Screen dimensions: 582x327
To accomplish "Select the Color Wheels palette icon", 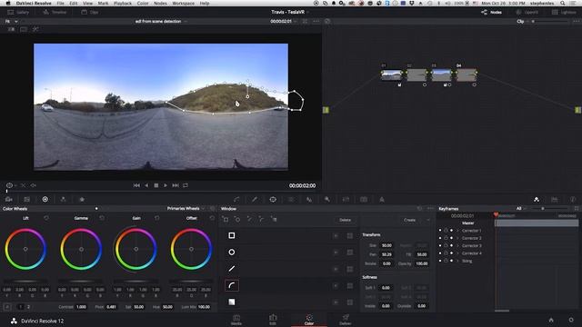I will pos(45,200).
